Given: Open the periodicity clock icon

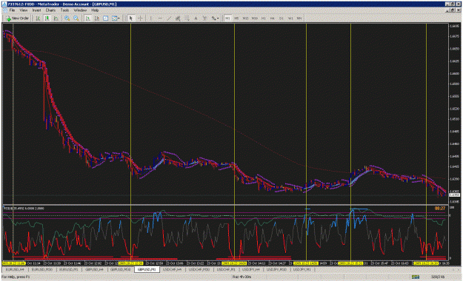Looking at the screenshot, I should tap(105, 18).
